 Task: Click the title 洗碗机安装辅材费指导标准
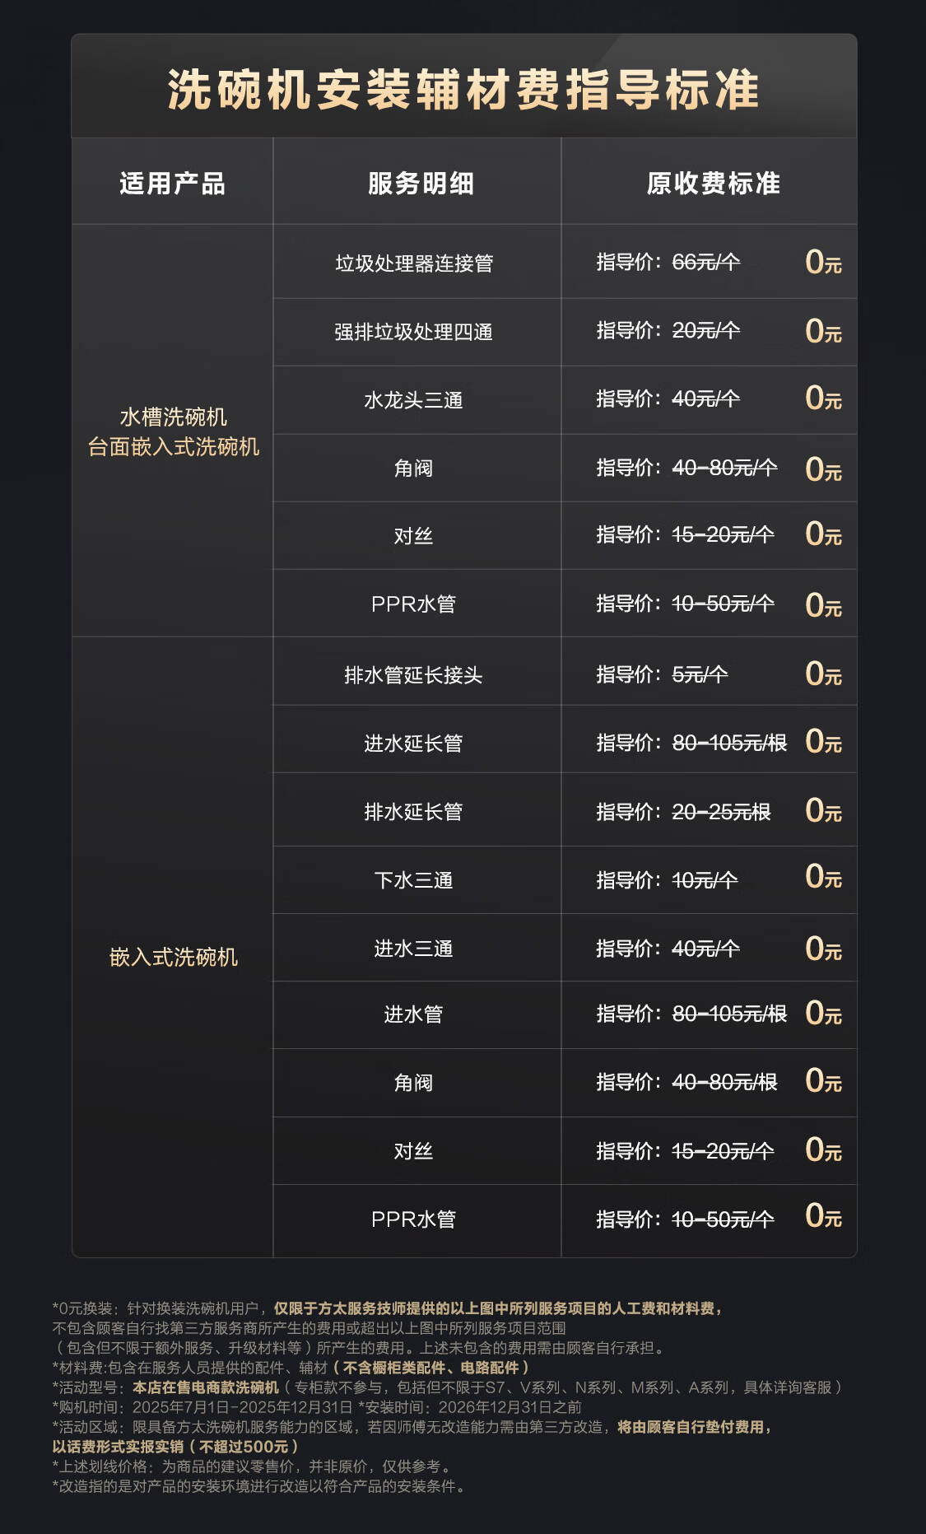(463, 89)
